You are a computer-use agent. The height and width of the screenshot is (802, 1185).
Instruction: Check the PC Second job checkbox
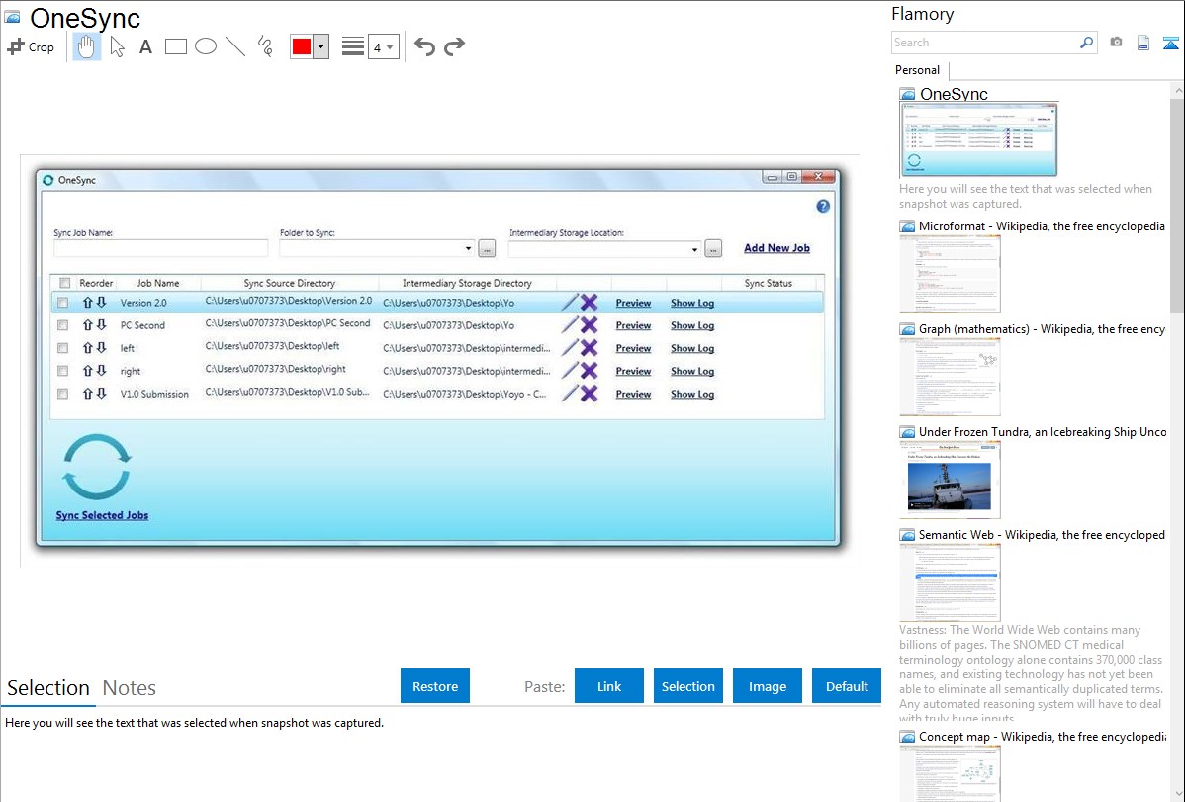(62, 325)
